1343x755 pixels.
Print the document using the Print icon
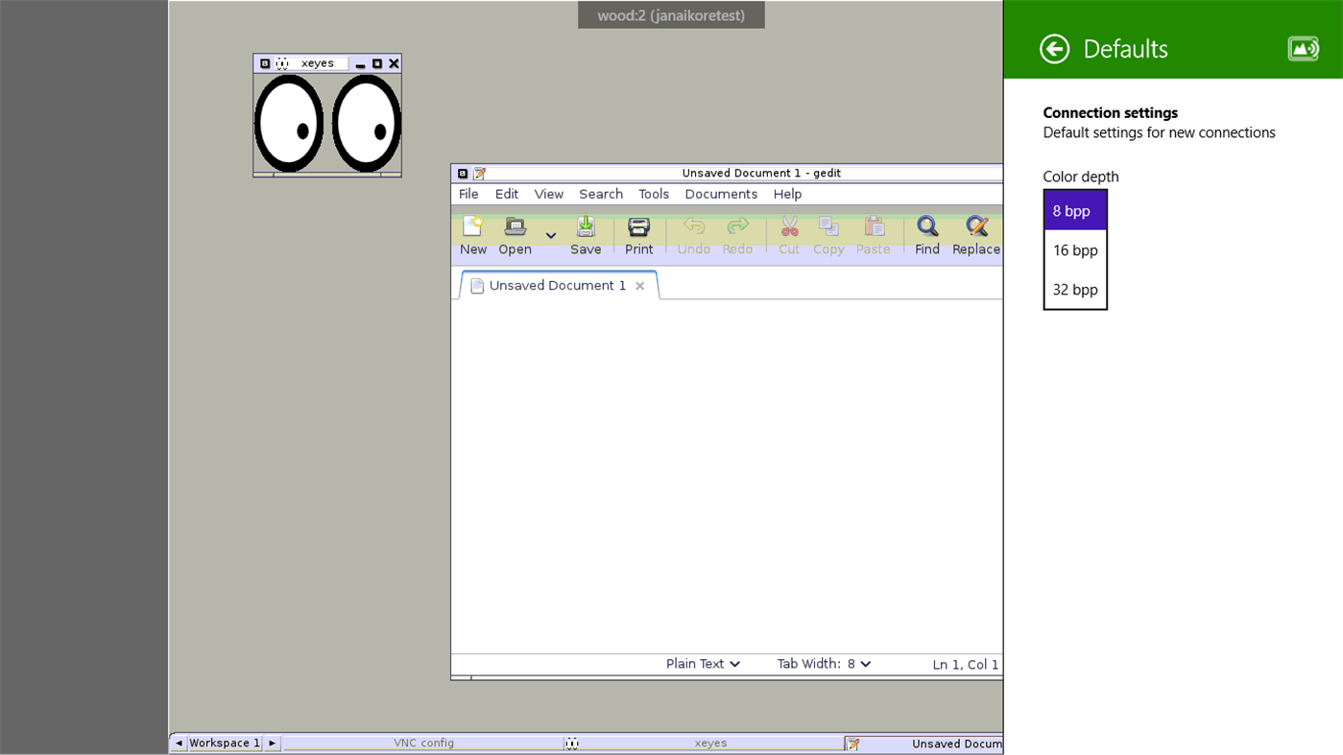(637, 231)
